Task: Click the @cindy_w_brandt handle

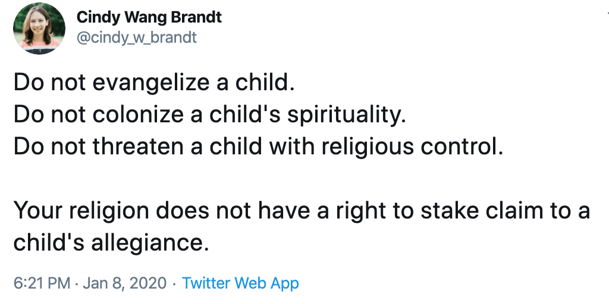Action: tap(137, 38)
